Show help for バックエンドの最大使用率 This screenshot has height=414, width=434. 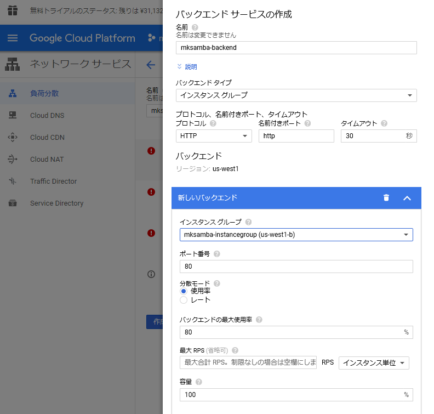click(259, 320)
